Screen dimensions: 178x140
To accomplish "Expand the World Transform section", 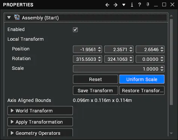I will (40, 111).
